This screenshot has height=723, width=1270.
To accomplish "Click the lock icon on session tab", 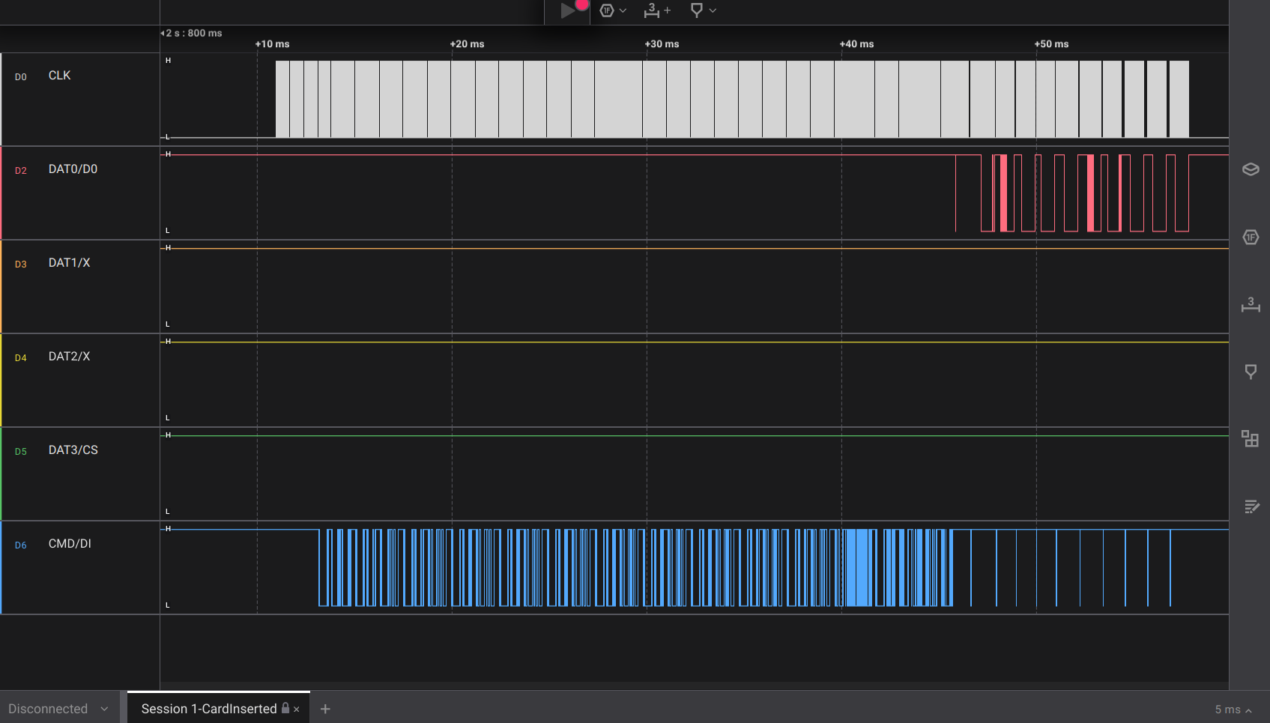I will [285, 708].
